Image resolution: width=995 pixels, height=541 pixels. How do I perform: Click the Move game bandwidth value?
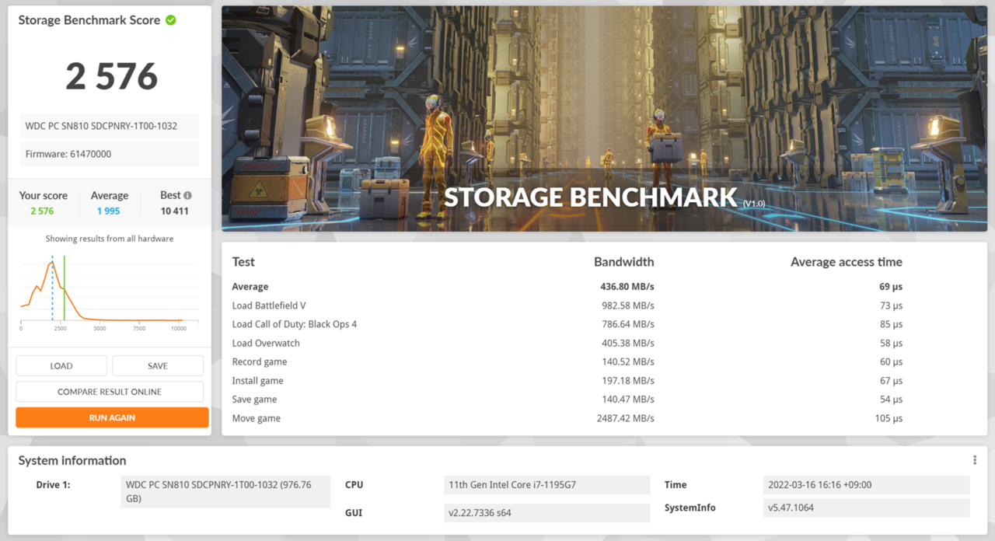[626, 417]
